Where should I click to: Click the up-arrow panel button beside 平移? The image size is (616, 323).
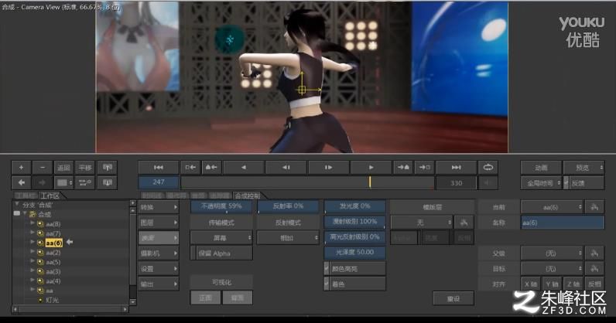tap(108, 168)
